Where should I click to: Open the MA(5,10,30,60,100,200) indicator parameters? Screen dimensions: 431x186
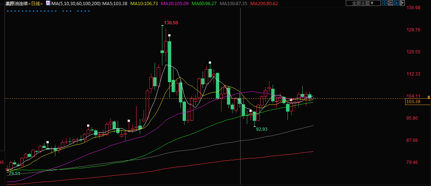click(x=76, y=3)
